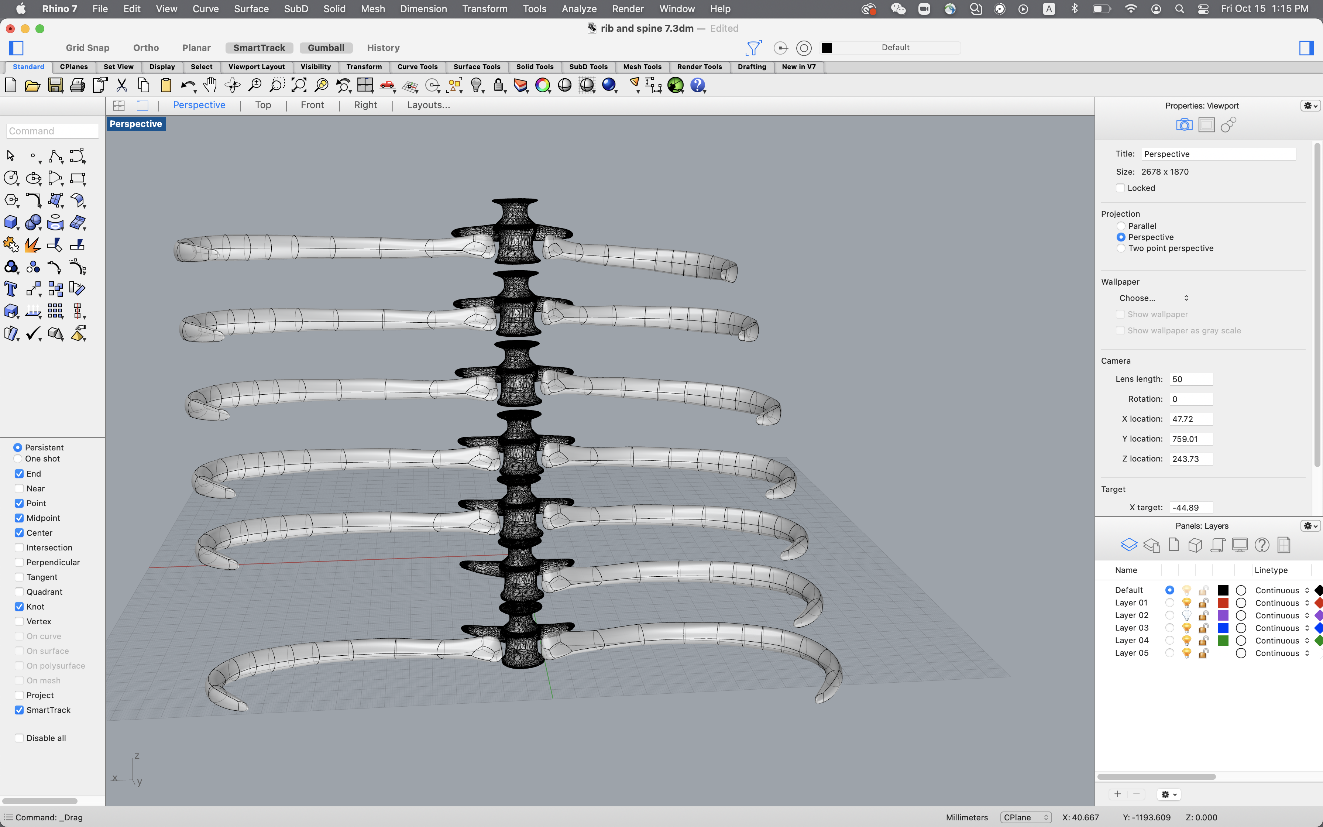Click the selection filter funnel icon
Image resolution: width=1323 pixels, height=827 pixels.
(753, 48)
